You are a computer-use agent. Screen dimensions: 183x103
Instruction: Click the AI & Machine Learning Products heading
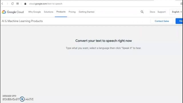tap(22, 21)
